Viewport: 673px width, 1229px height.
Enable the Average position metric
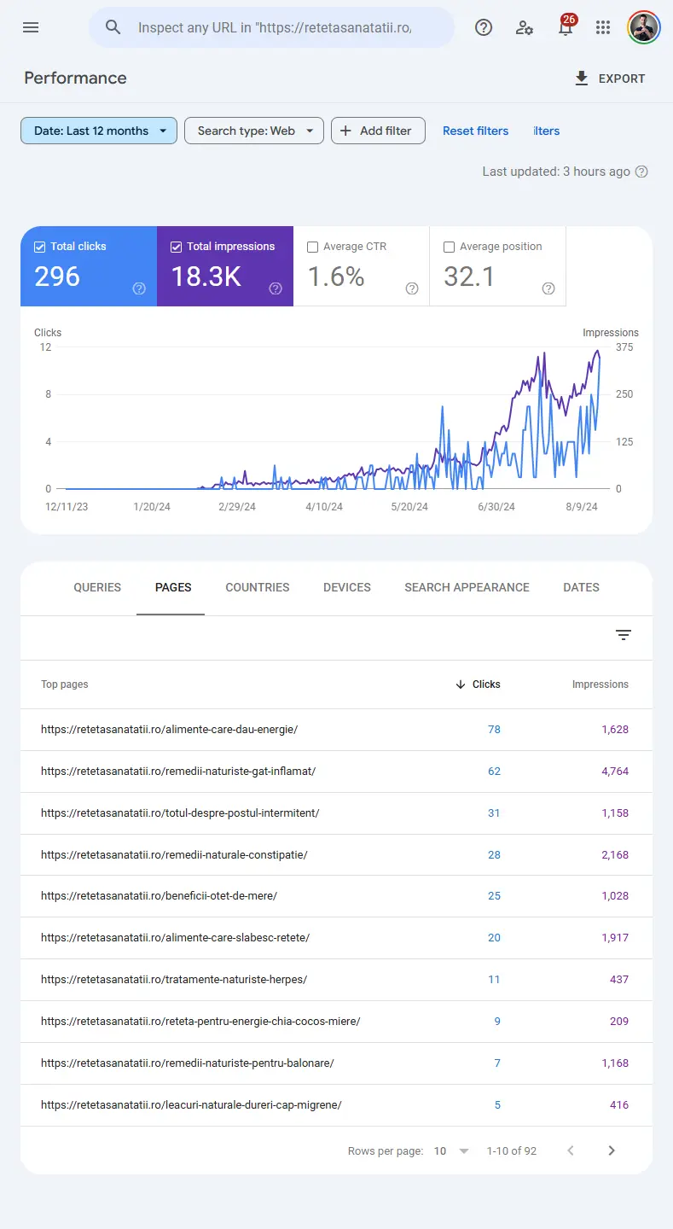pos(449,247)
